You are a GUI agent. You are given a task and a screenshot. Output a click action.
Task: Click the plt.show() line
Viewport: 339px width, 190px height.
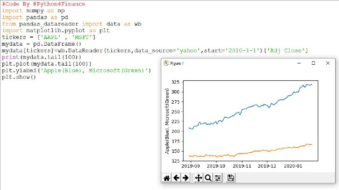19,77
